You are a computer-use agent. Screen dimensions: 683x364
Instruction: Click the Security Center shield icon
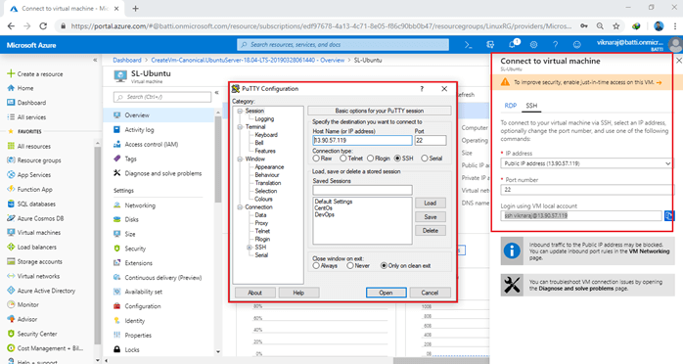click(11, 334)
